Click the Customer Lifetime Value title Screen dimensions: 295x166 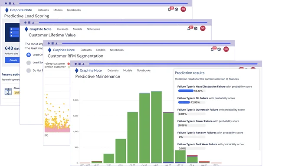tap(52, 35)
